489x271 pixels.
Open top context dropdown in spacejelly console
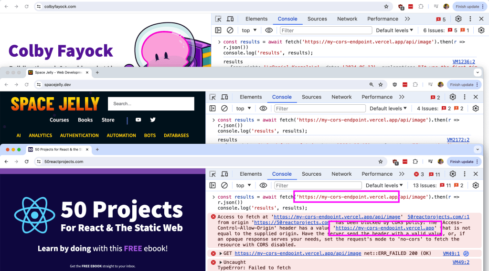pos(244,109)
